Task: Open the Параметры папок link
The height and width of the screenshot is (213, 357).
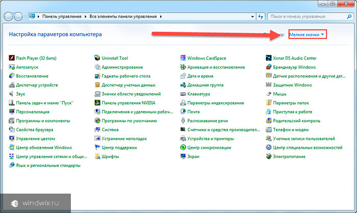Action: pos(291,103)
